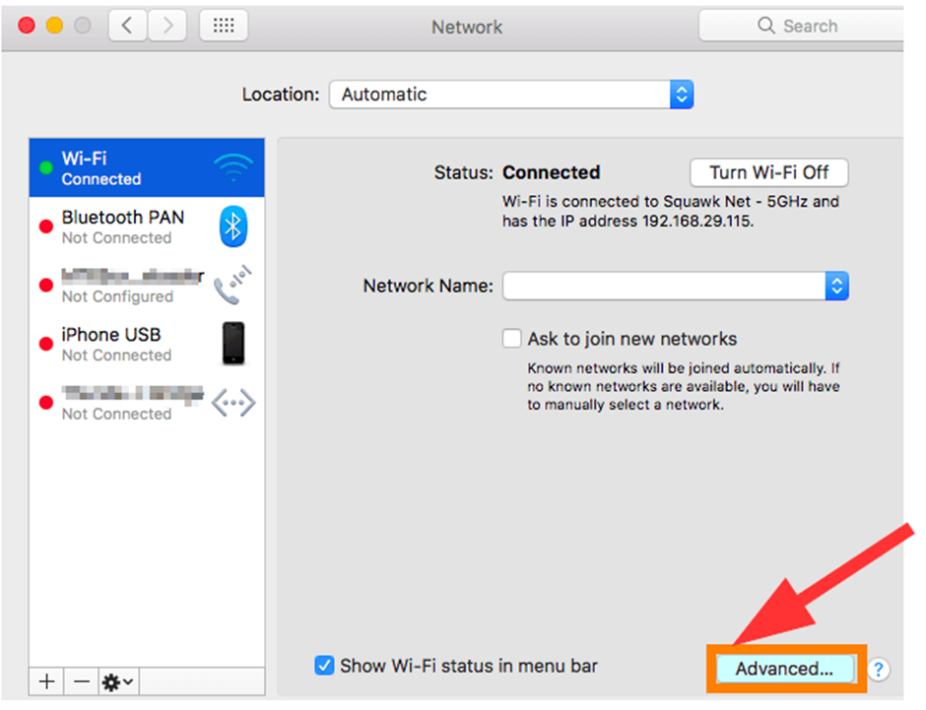The image size is (926, 710).
Task: Open the help question mark button
Action: point(878,670)
